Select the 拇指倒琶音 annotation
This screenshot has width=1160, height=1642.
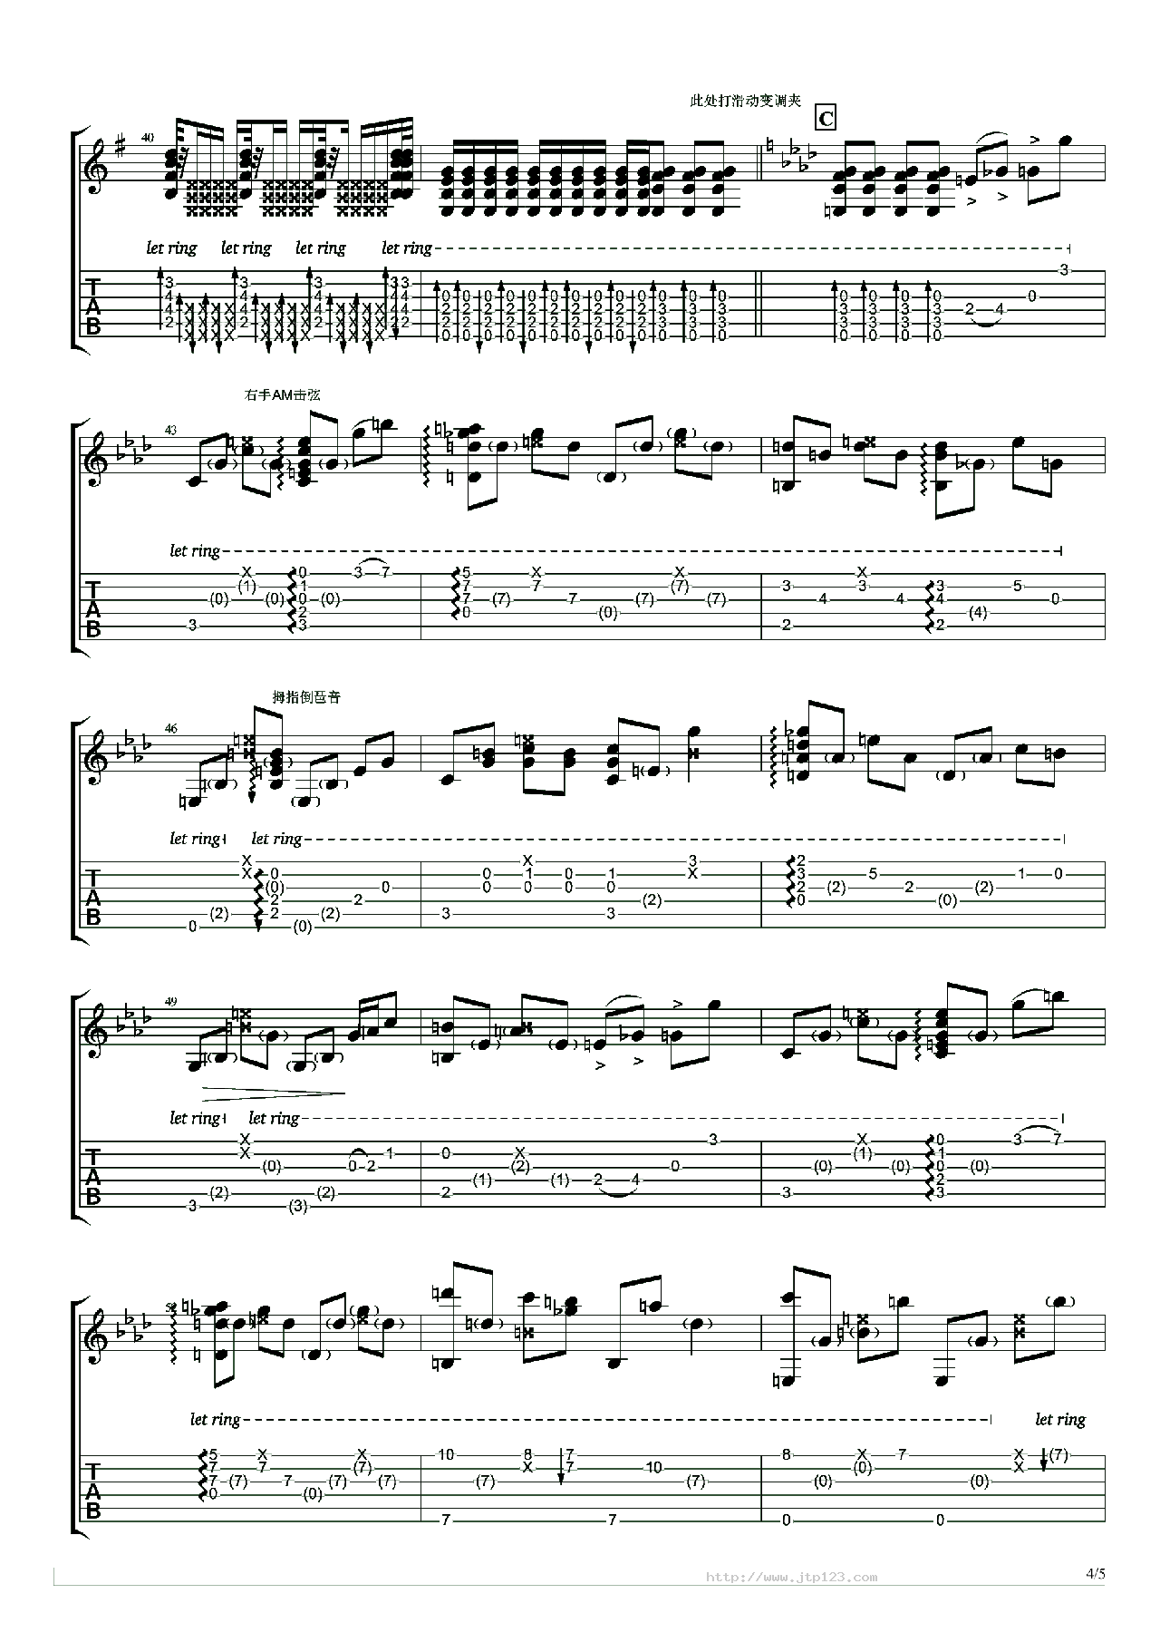tap(306, 696)
